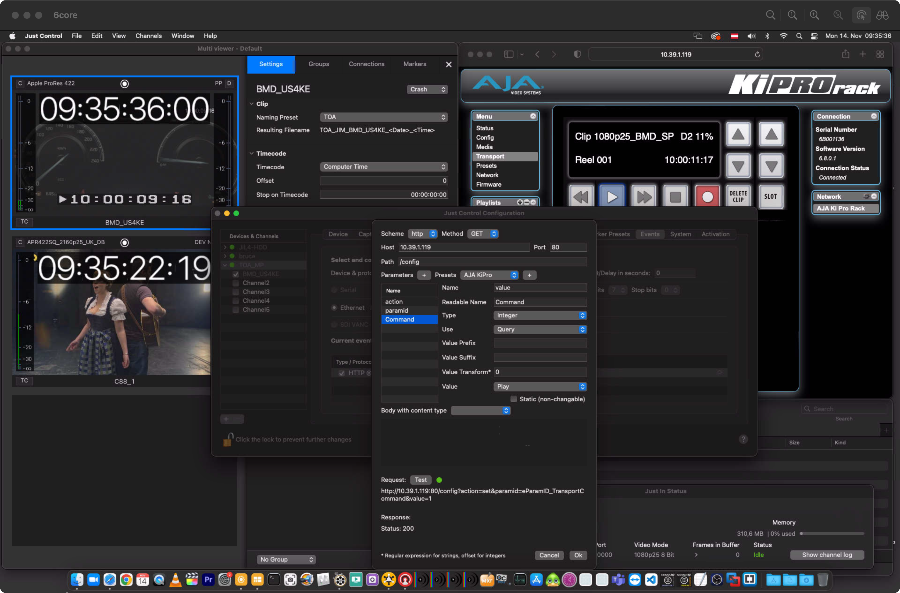
Task: Open Body with content type dropdown
Action: pos(481,411)
